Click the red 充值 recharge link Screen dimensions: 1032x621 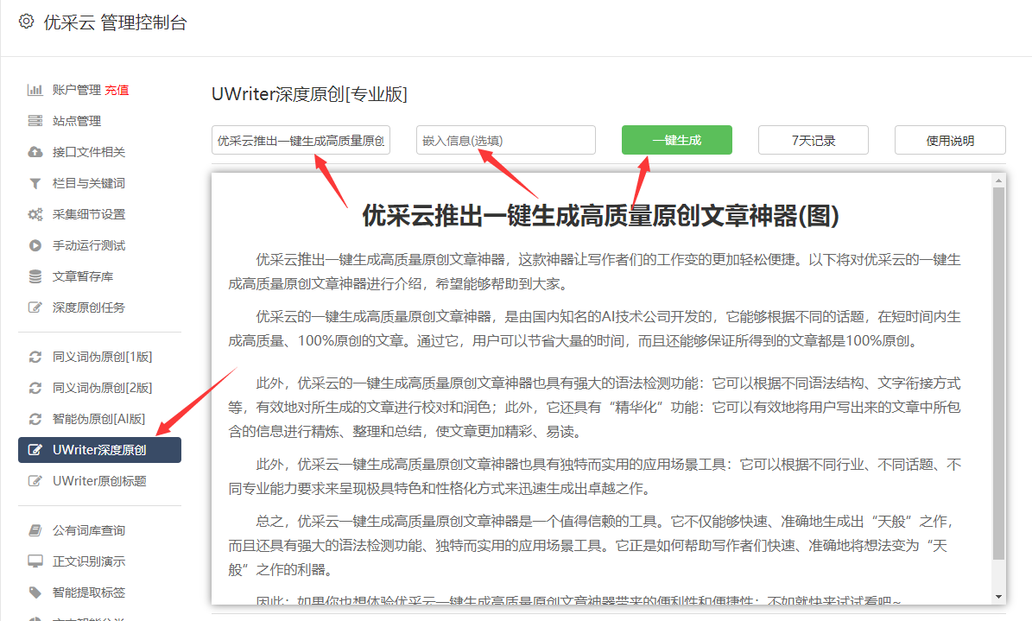(x=117, y=90)
